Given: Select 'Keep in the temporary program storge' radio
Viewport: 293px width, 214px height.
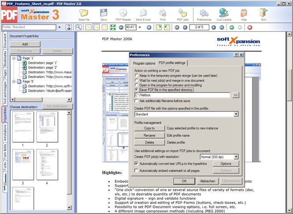Looking at the screenshot, I should click(x=137, y=75).
